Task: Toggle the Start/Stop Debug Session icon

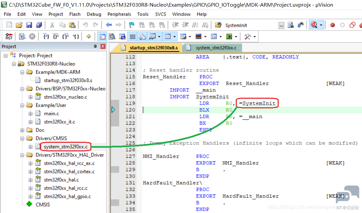Action: coord(314,25)
